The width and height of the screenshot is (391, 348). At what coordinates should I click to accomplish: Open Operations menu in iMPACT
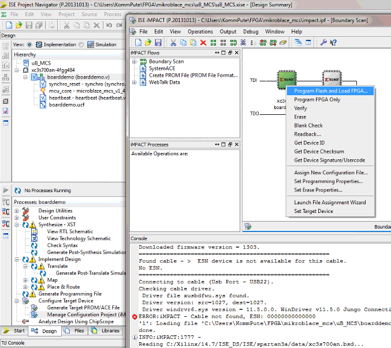click(x=200, y=32)
